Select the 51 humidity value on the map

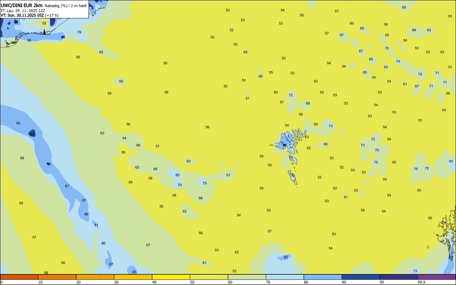click(248, 98)
